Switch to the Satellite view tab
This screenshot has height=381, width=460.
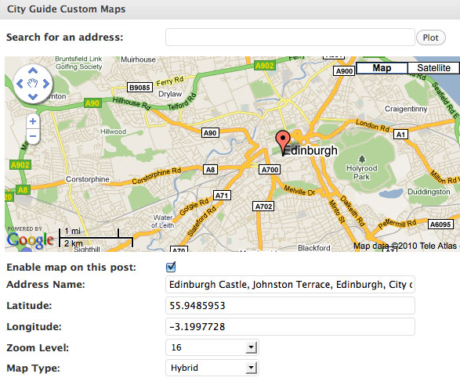point(433,68)
